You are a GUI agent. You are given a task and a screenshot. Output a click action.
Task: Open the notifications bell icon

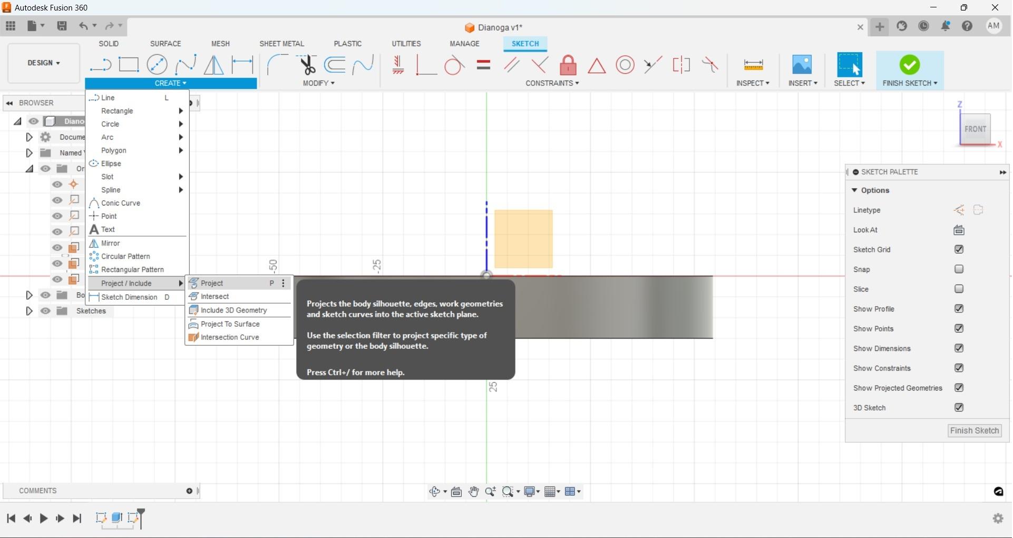[946, 26]
